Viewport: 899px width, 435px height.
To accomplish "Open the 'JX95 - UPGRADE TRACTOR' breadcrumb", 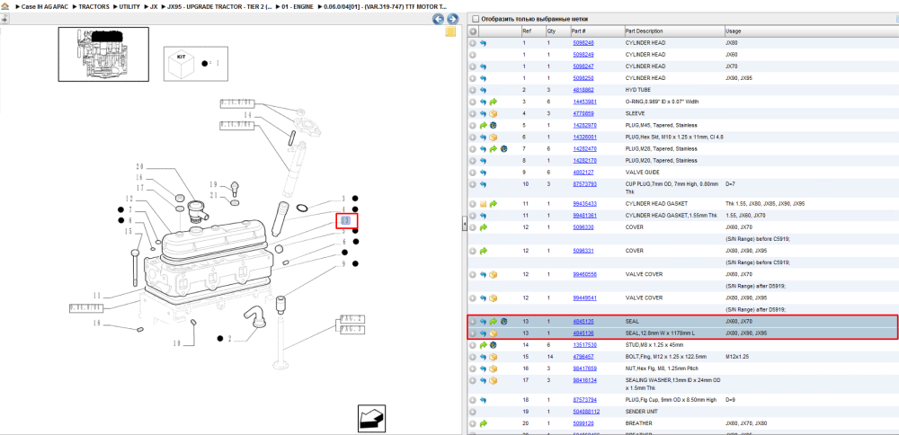I will pyautogui.click(x=220, y=6).
